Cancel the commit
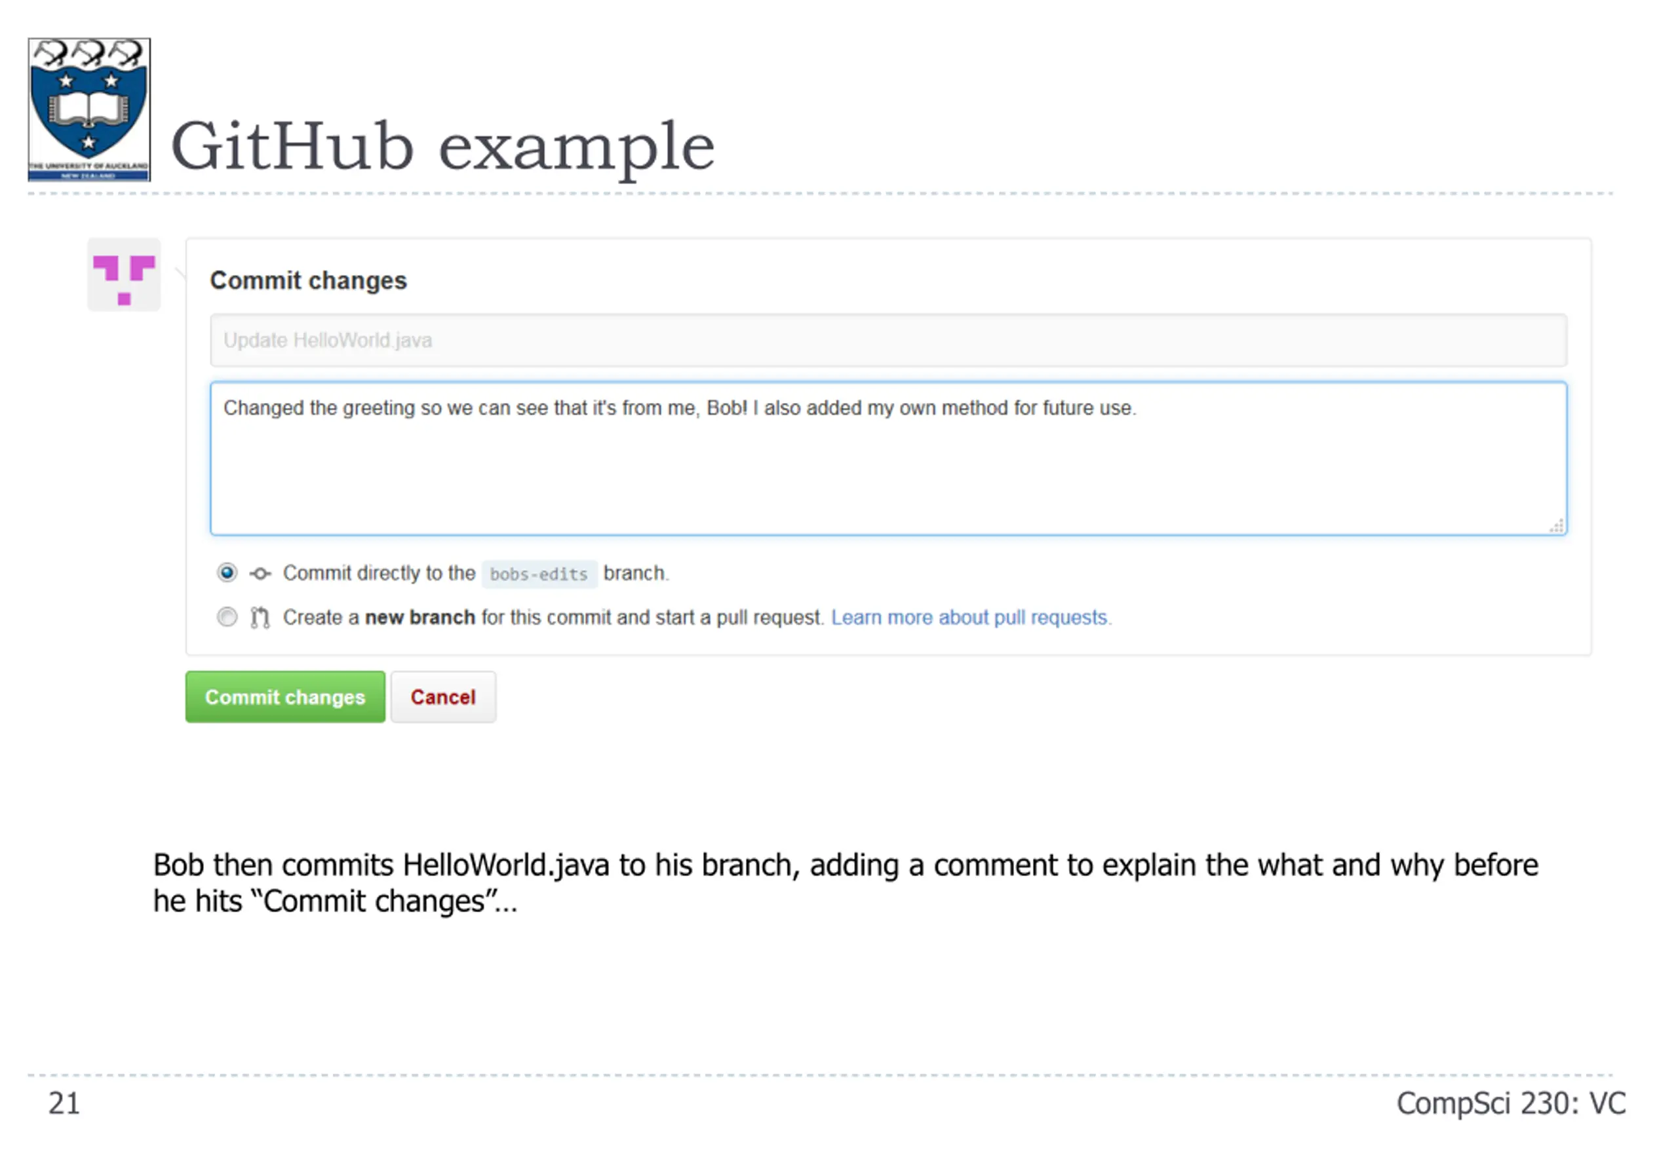1678x1161 pixels. tap(443, 697)
